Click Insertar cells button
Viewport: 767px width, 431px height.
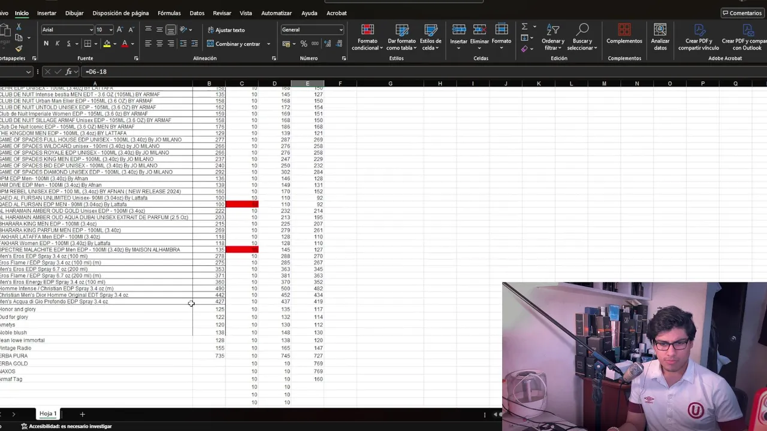coord(459,38)
